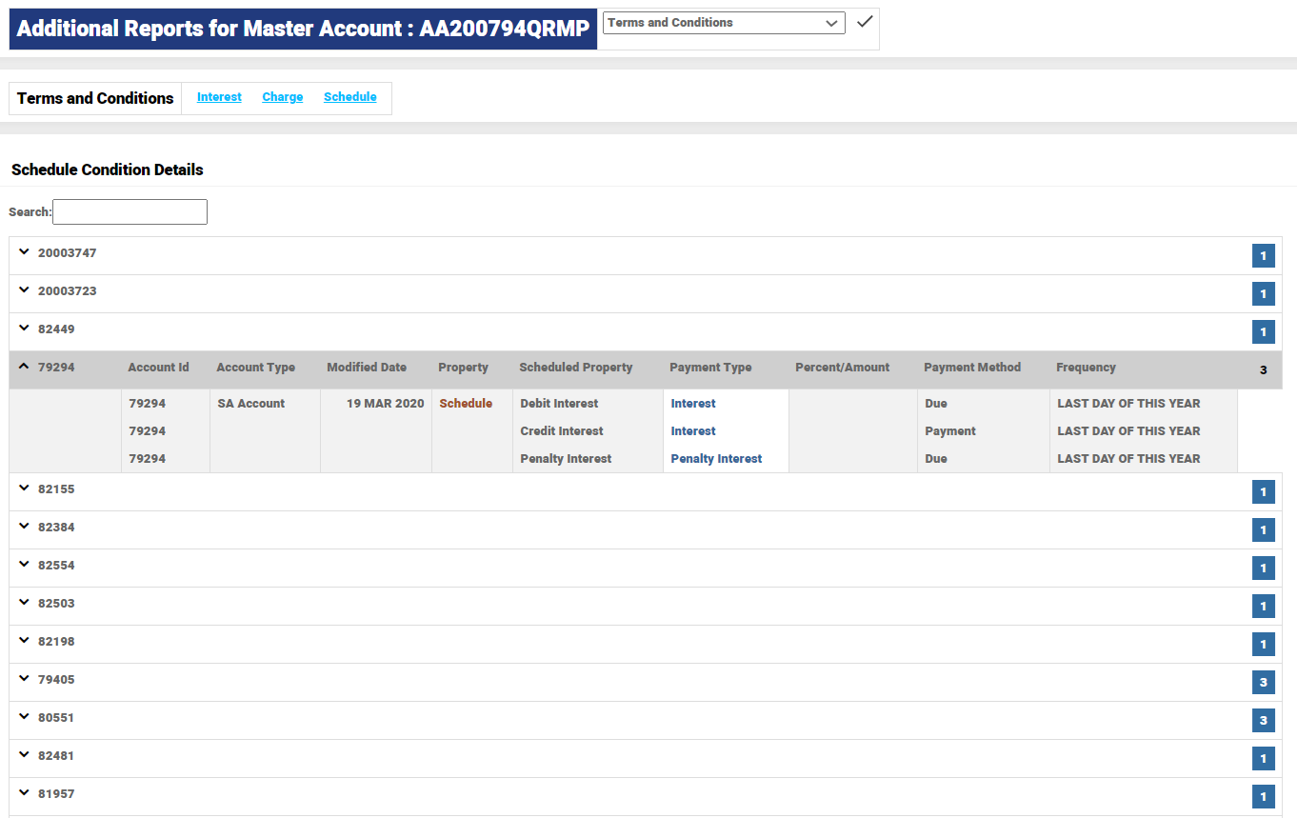Open the Interest tab link
This screenshot has width=1297, height=818.
(x=219, y=97)
